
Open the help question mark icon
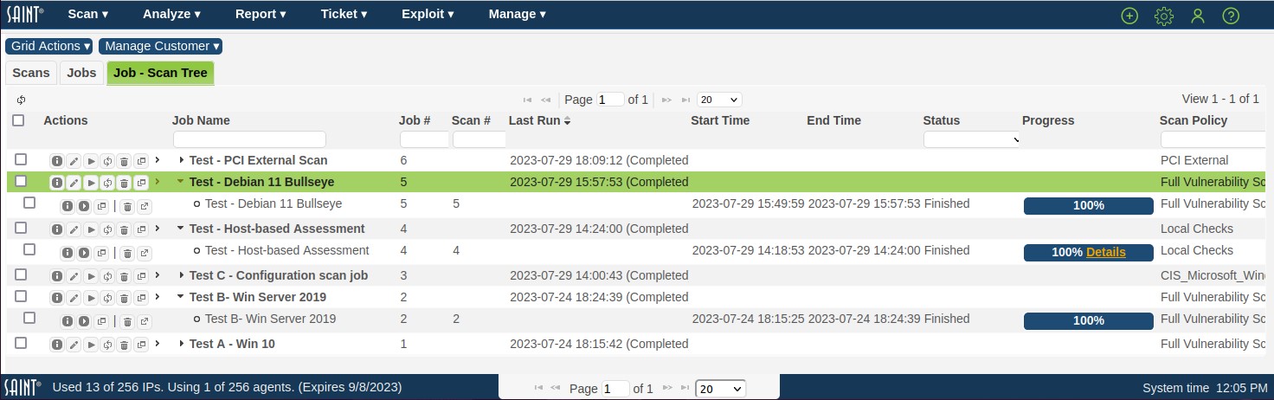[1231, 16]
